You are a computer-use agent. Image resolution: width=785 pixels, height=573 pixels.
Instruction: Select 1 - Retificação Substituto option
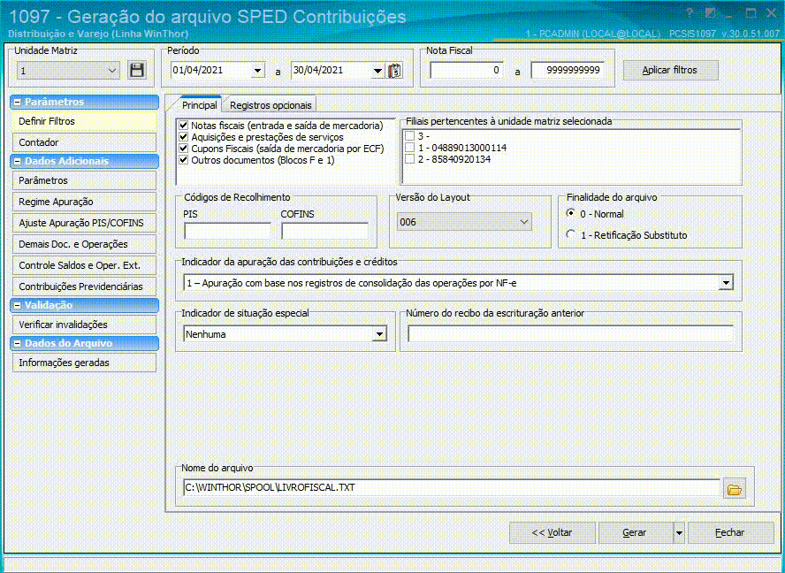(x=570, y=234)
